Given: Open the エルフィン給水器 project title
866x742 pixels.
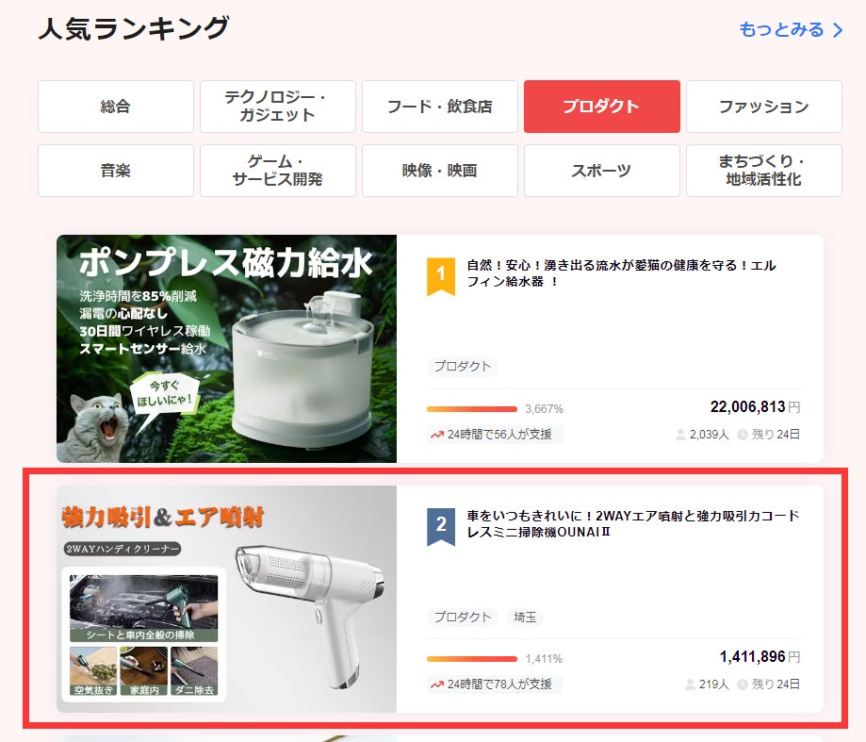Looking at the screenshot, I should [621, 273].
